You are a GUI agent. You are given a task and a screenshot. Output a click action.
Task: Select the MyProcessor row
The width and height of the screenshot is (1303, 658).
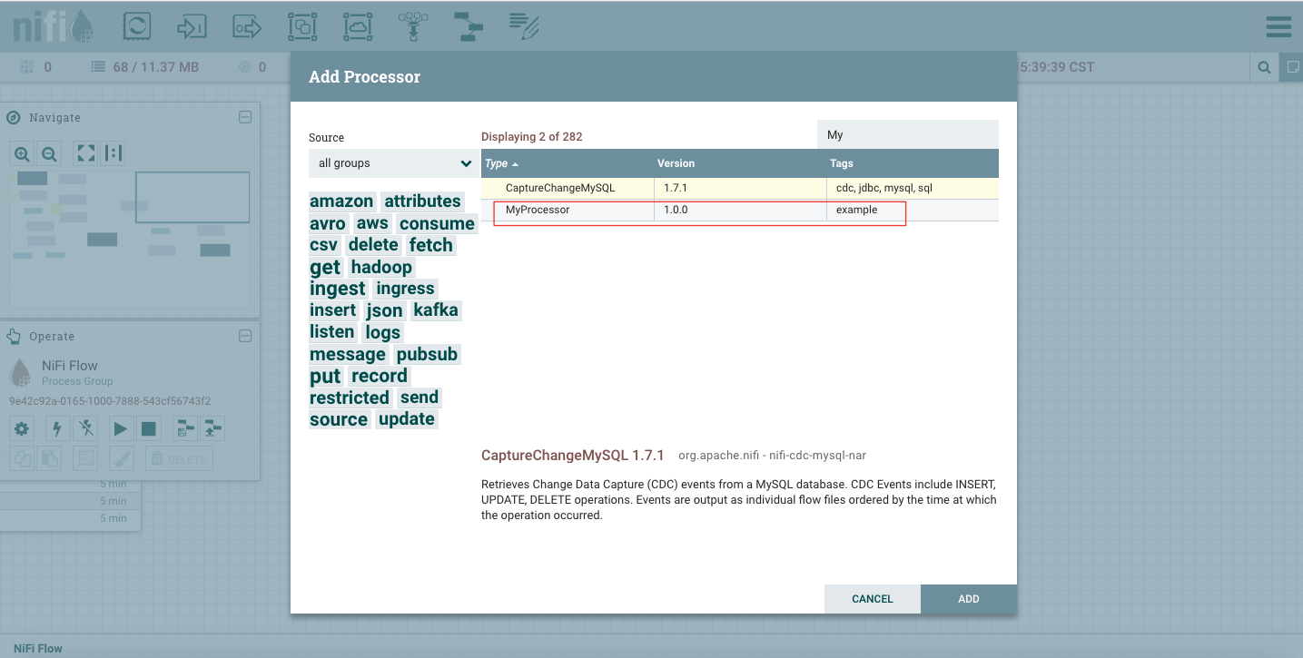740,210
